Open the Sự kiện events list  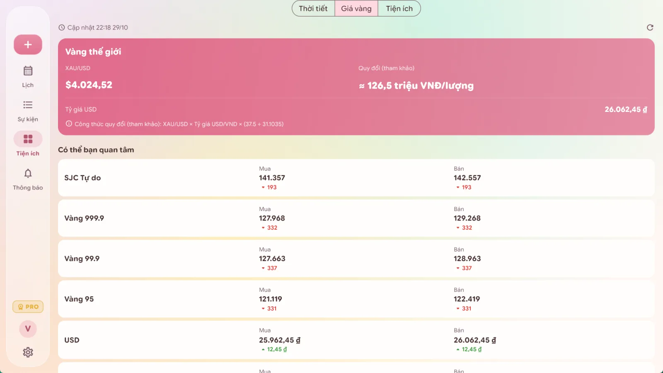(x=28, y=111)
